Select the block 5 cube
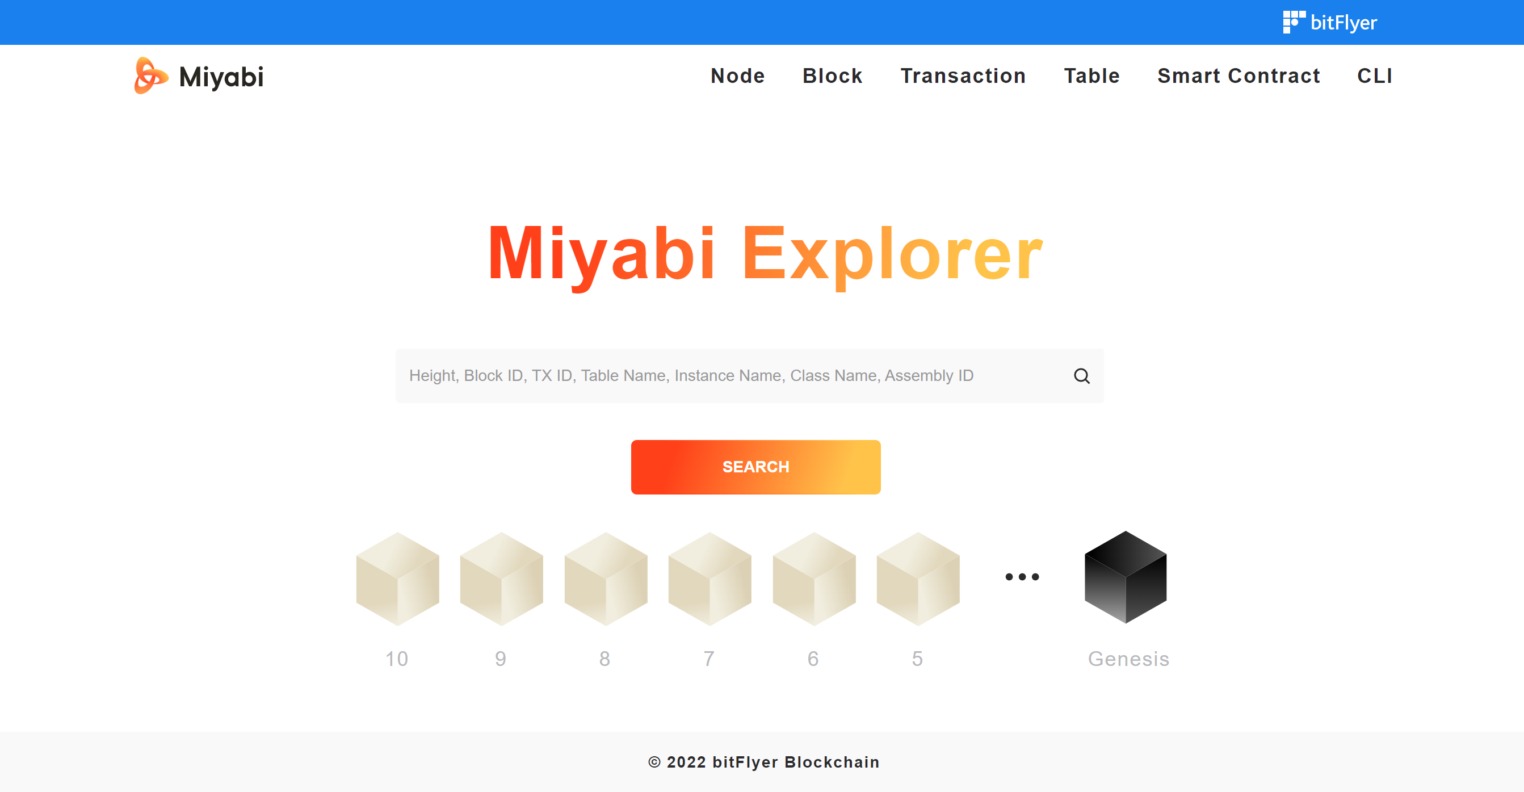Image resolution: width=1524 pixels, height=792 pixels. (918, 579)
